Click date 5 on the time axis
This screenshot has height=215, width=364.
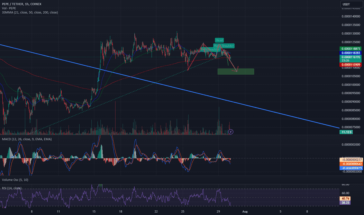(280, 211)
